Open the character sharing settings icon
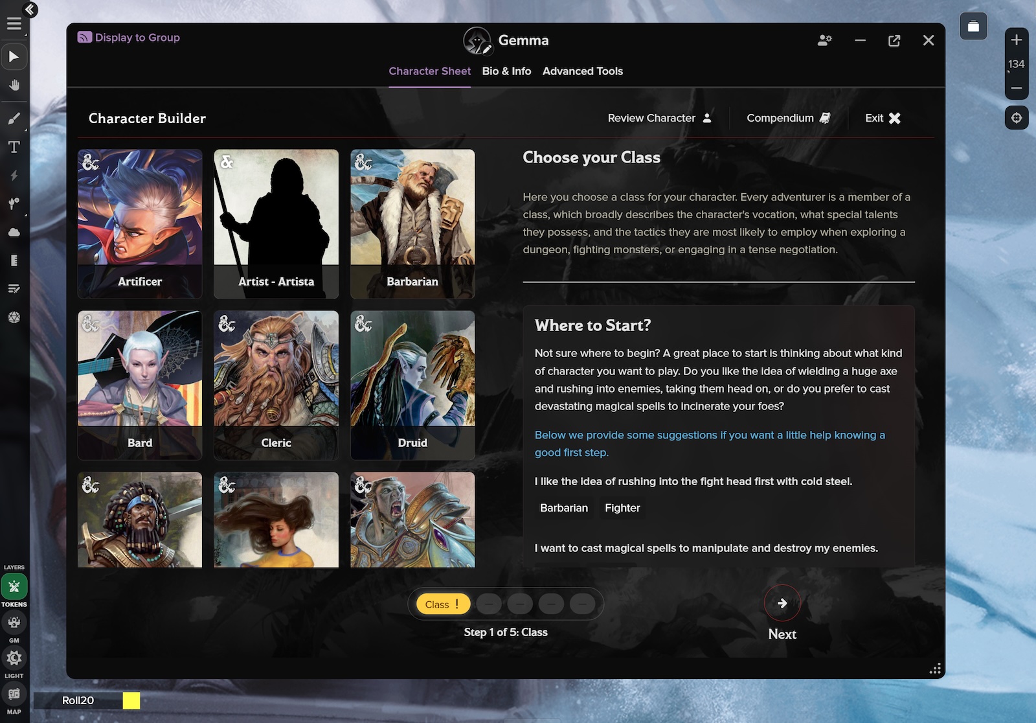This screenshot has height=723, width=1036. coord(824,40)
